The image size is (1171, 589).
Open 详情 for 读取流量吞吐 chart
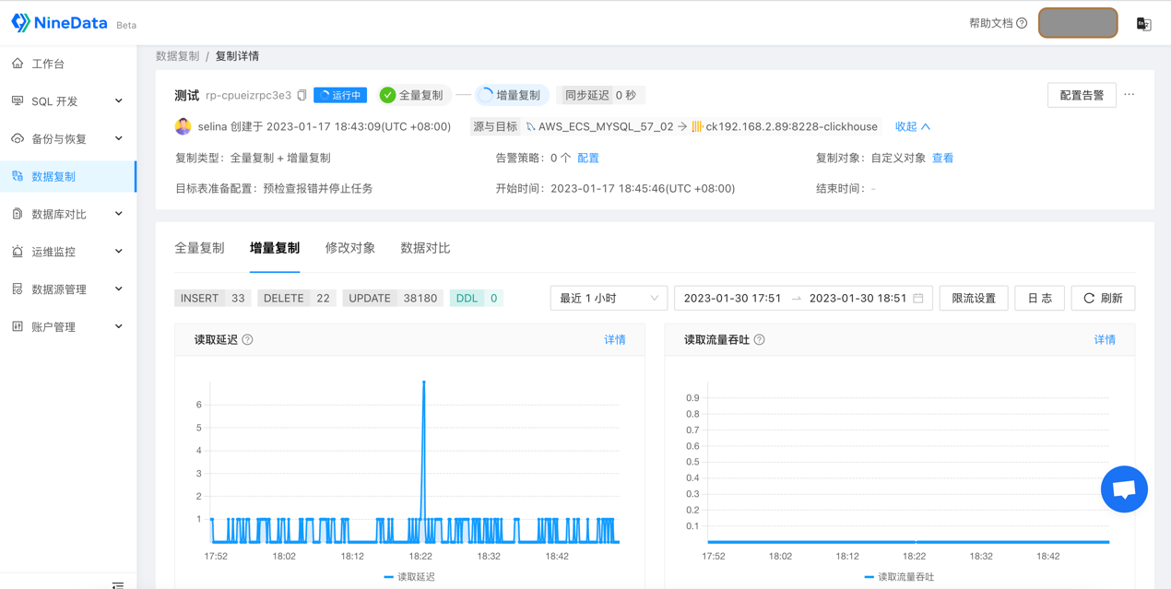[x=1105, y=340]
